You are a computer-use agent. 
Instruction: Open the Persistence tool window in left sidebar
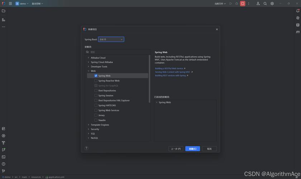[x=4, y=129]
